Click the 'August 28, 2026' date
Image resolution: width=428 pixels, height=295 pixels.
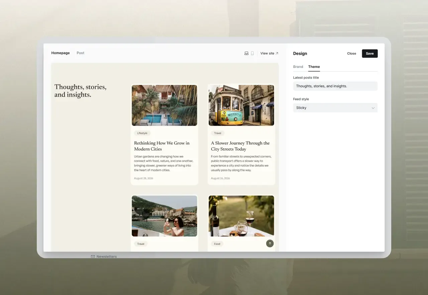pos(143,178)
